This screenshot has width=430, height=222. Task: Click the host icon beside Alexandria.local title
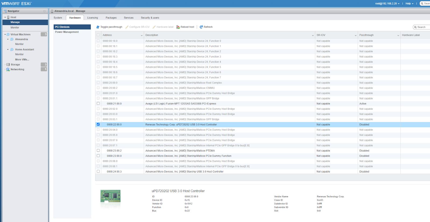pyautogui.click(x=52, y=11)
